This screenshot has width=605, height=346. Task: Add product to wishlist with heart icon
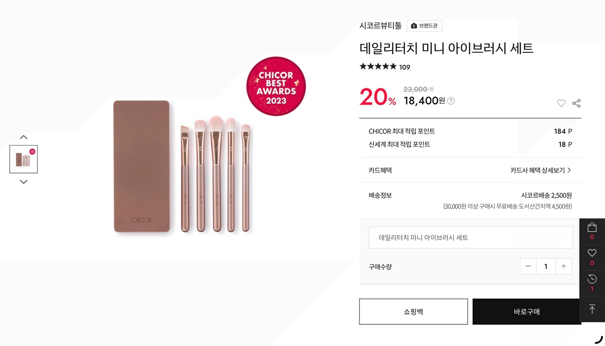[561, 103]
